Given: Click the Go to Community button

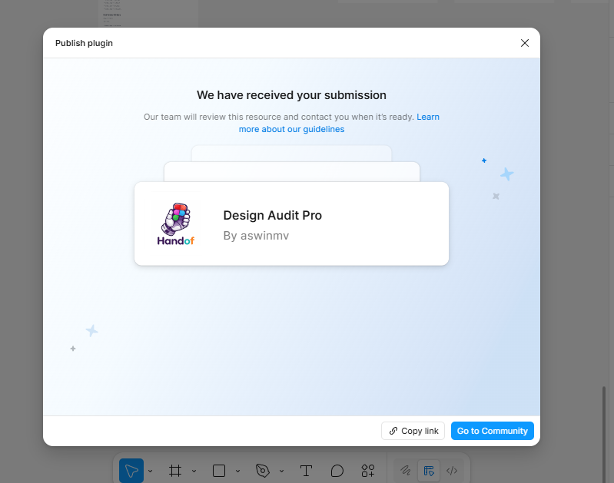Looking at the screenshot, I should coord(493,431).
